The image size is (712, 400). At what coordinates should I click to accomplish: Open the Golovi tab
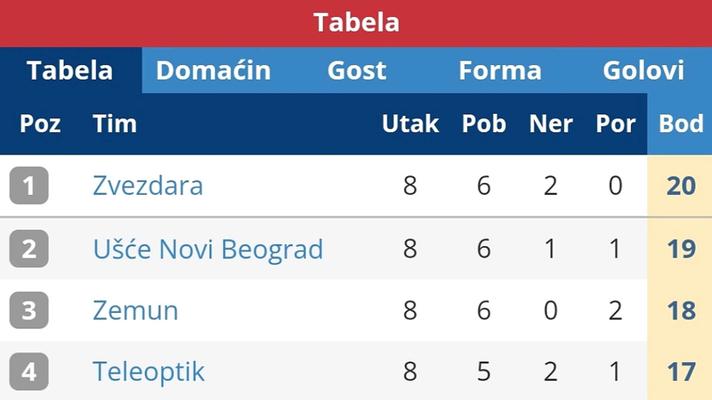643,70
